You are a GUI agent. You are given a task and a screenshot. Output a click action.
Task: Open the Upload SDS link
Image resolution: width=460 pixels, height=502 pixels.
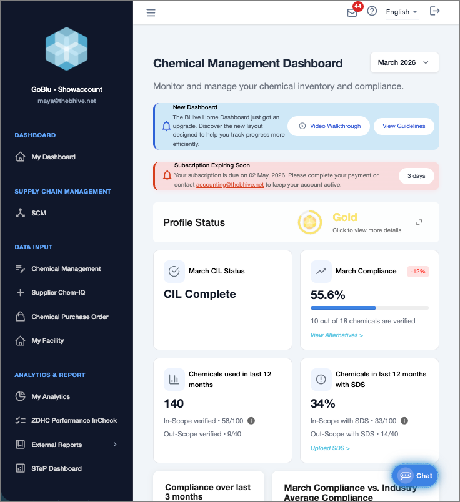tap(330, 448)
